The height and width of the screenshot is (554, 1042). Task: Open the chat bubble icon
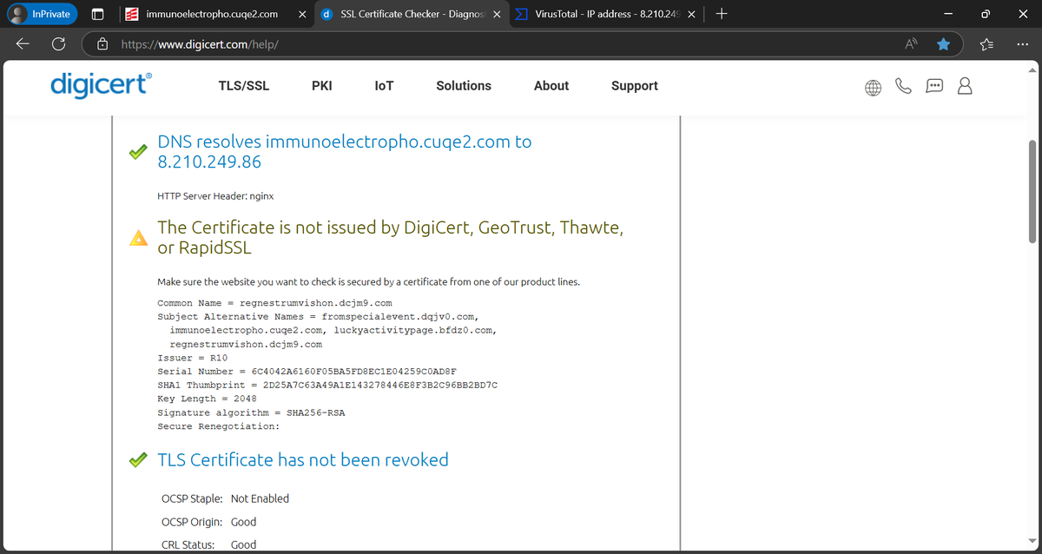pos(934,87)
